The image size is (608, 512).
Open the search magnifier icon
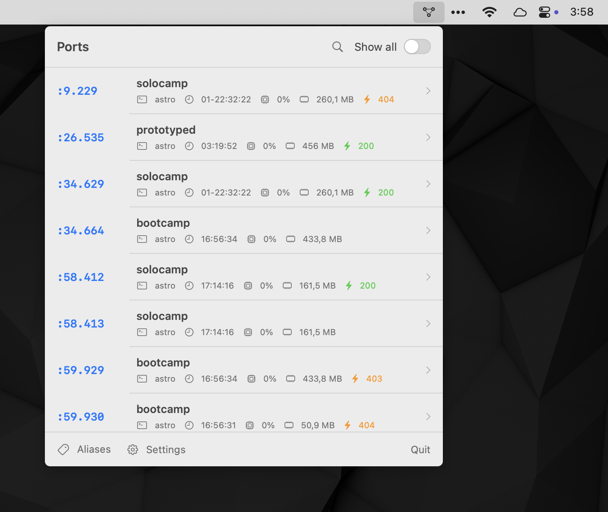pyautogui.click(x=337, y=47)
